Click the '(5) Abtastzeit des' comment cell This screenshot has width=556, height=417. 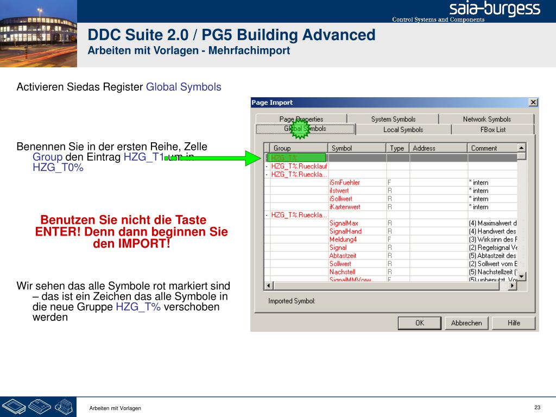click(x=492, y=256)
